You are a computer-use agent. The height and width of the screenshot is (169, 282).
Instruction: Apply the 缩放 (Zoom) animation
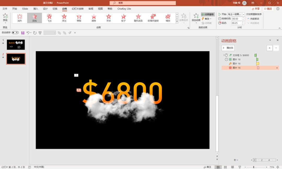[168, 18]
